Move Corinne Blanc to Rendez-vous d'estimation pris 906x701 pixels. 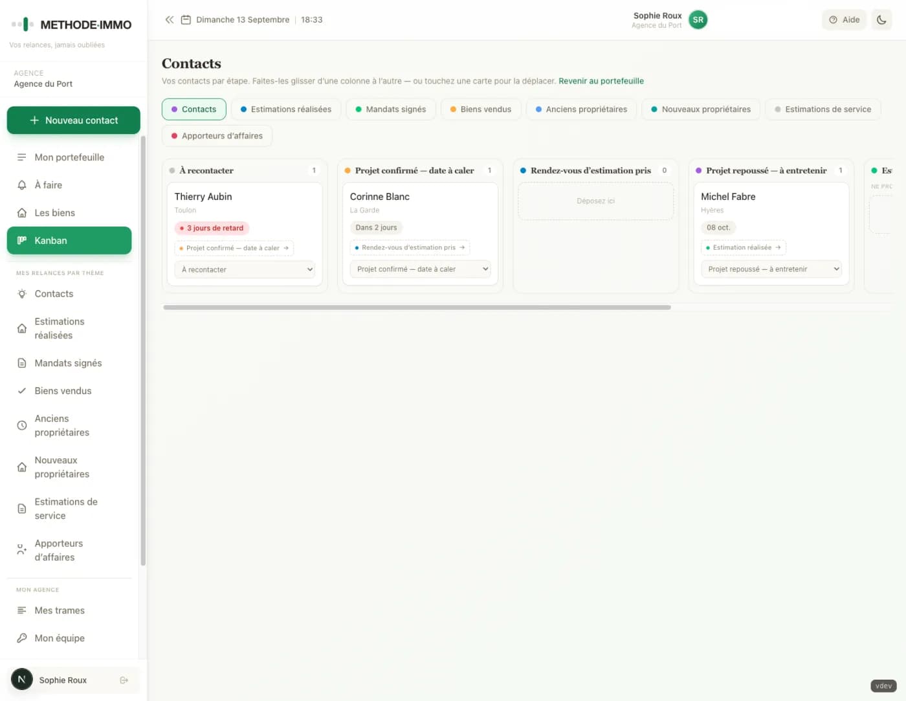410,247
